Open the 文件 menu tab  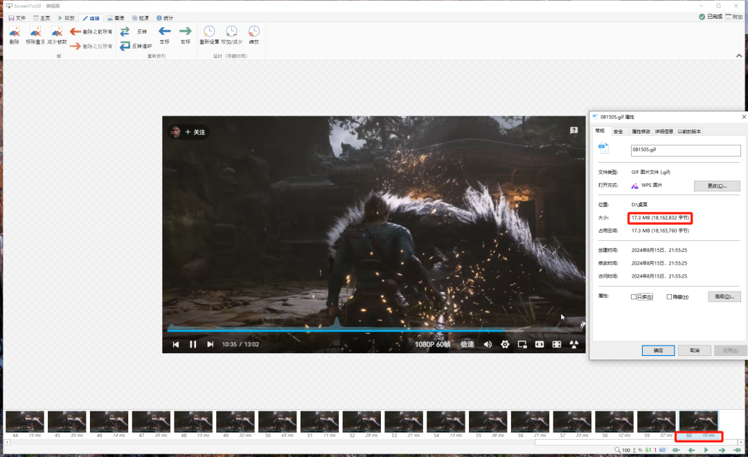pyautogui.click(x=17, y=18)
